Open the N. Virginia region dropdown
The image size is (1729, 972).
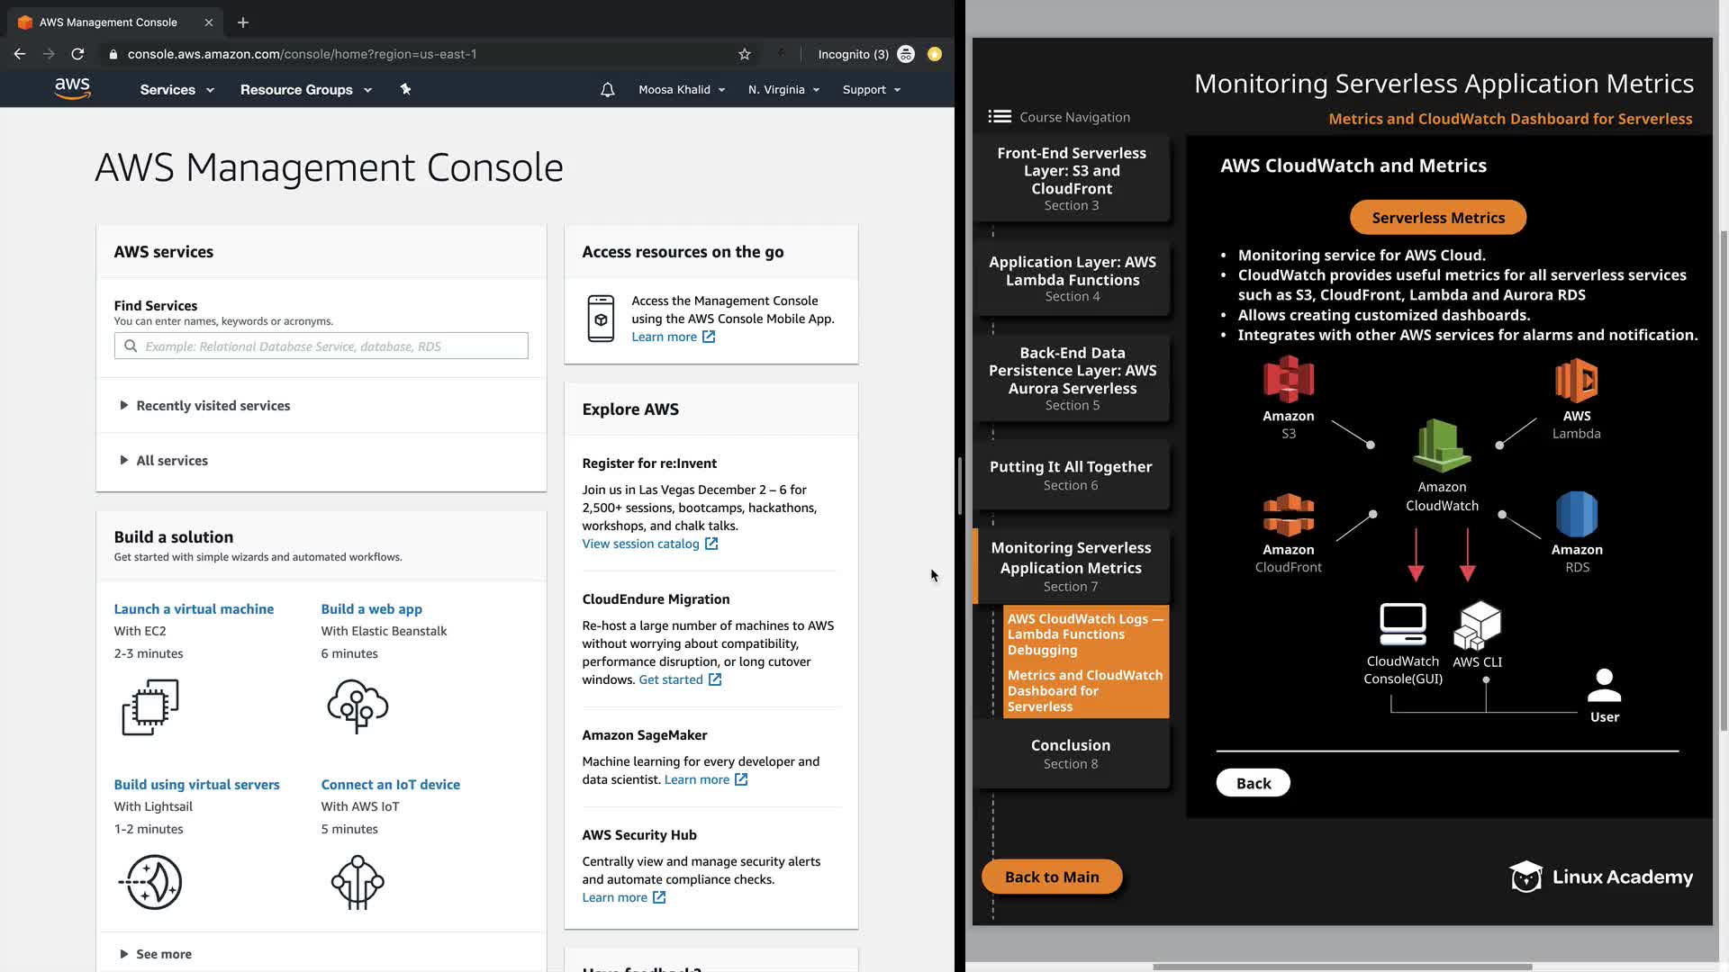(x=783, y=90)
